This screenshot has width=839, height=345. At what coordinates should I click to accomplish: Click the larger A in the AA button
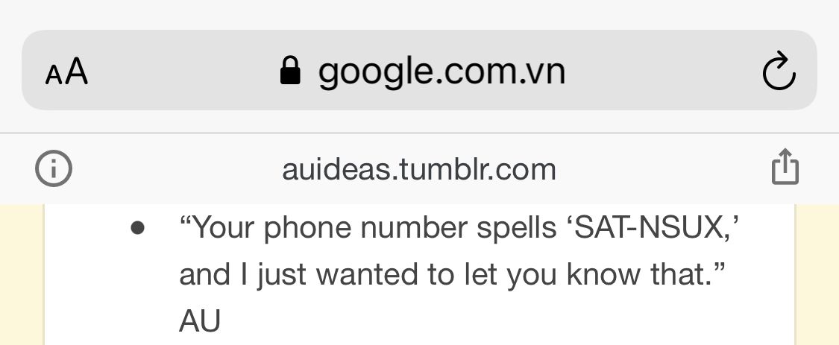(77, 72)
